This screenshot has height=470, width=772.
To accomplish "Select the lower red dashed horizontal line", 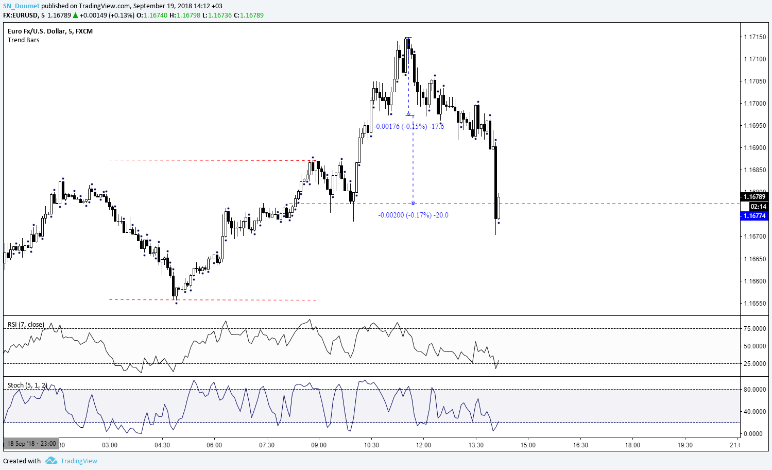I will click(x=213, y=300).
